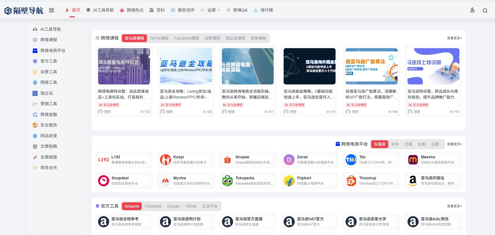Select the 东南亚 region tab
Image resolution: width=495 pixels, height=235 pixels.
pyautogui.click(x=380, y=144)
